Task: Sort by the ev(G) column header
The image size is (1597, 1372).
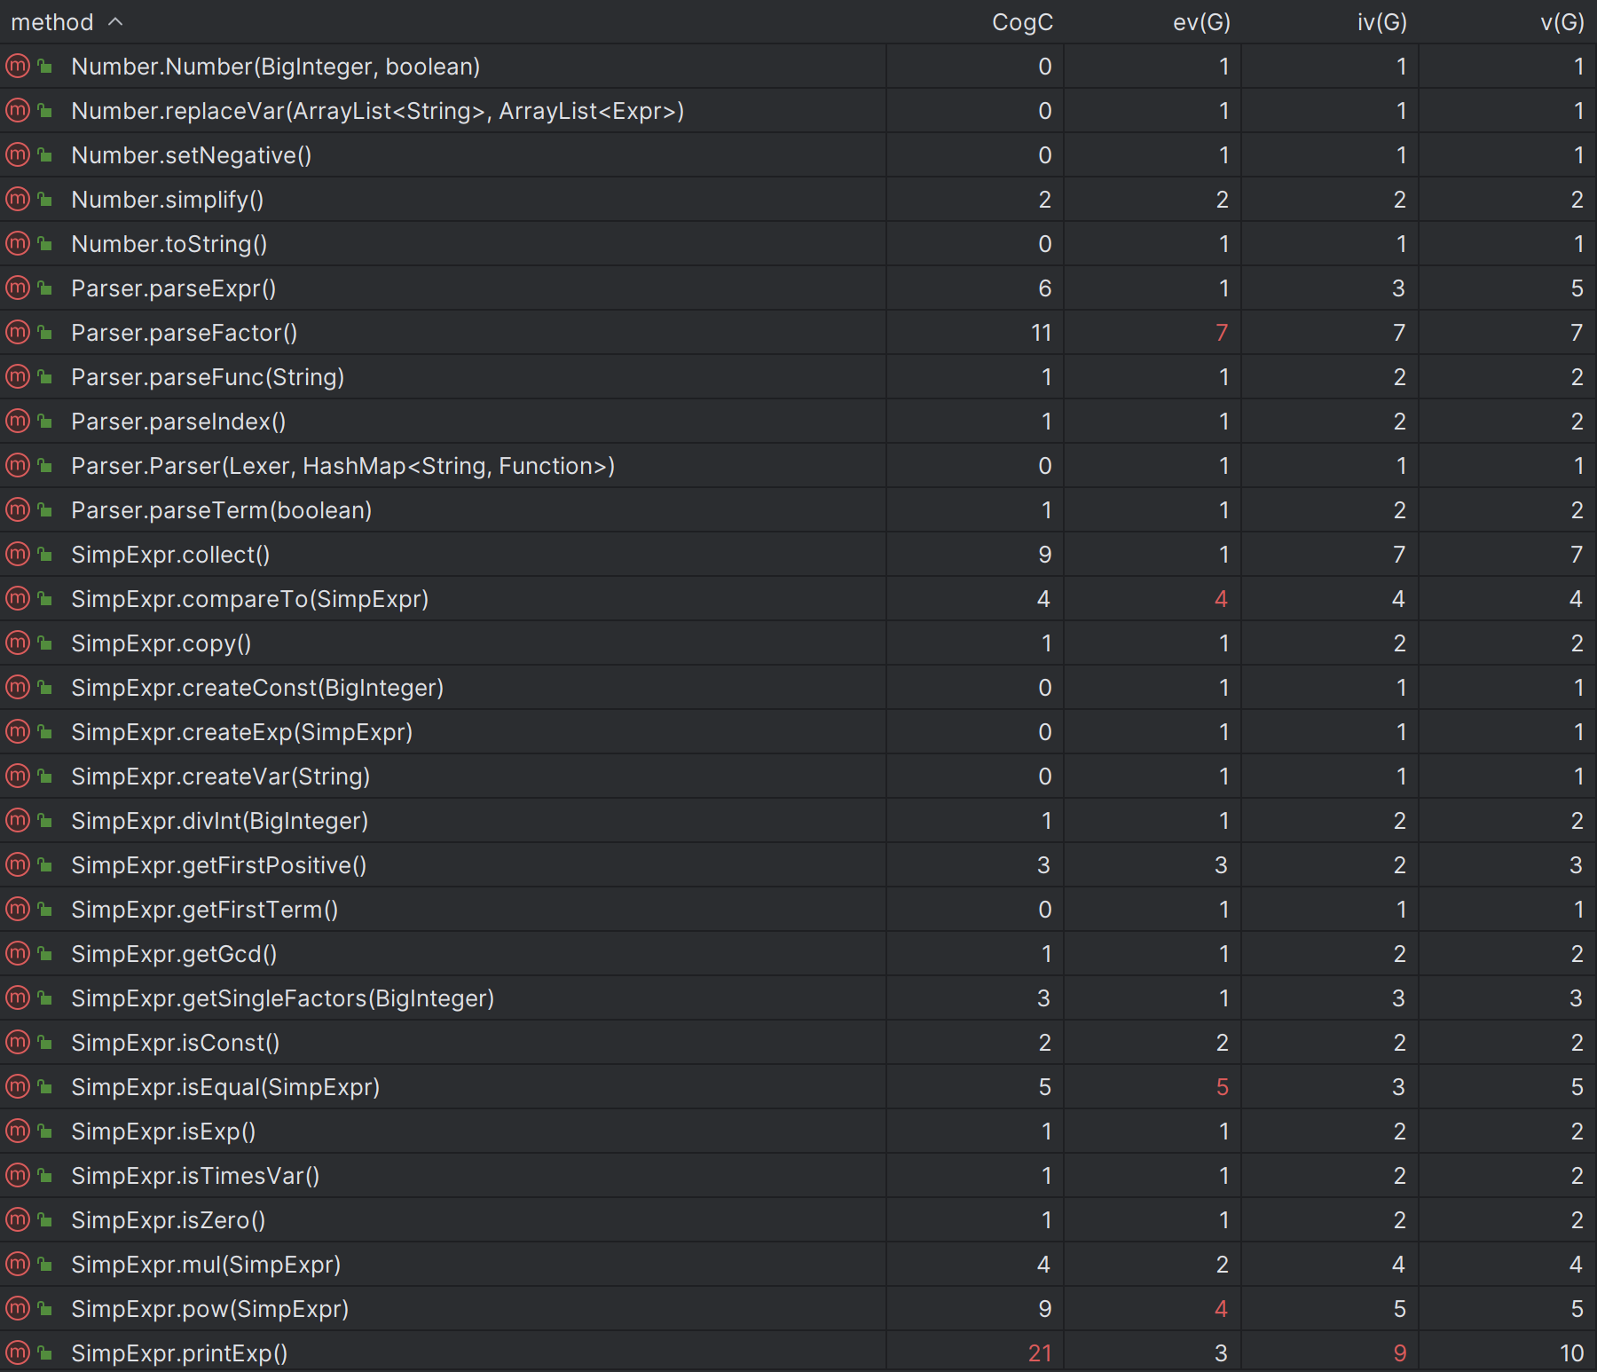Action: 1201,22
